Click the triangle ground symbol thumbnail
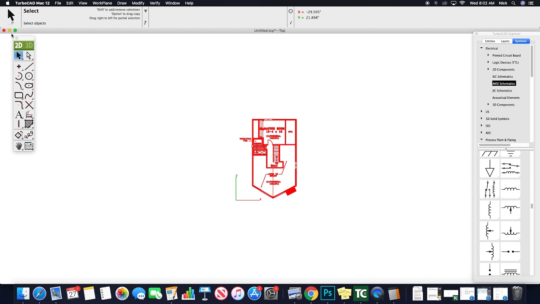This screenshot has width=540, height=304. (489, 168)
